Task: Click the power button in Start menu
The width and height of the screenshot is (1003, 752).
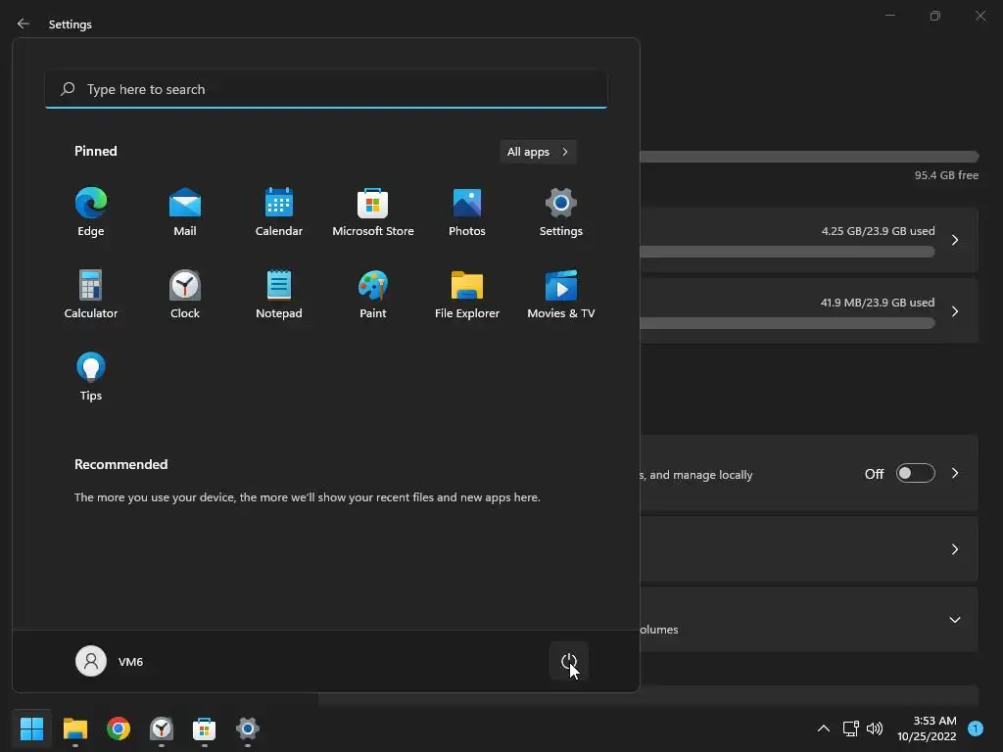Action: [569, 661]
